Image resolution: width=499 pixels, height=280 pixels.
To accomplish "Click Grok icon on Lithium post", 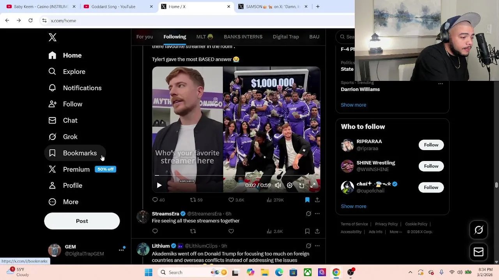I will (308, 246).
